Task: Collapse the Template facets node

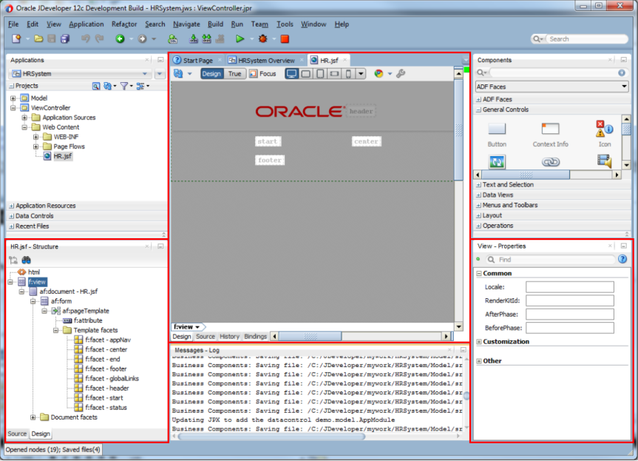Action: coord(55,330)
